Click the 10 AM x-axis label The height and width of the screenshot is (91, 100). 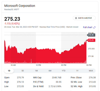pos(13,65)
